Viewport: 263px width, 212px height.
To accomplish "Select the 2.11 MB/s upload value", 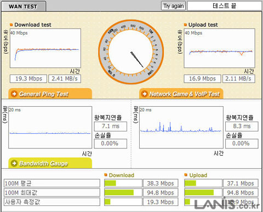I will tap(239, 79).
